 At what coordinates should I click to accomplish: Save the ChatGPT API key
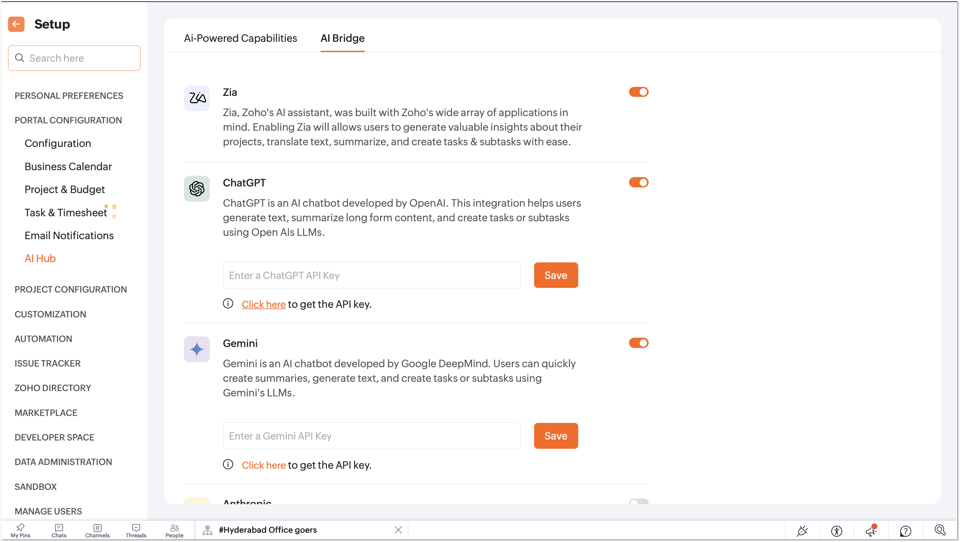(x=556, y=275)
